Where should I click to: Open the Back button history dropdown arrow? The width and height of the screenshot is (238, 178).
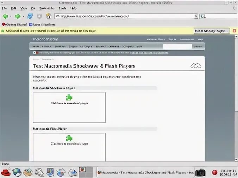point(11,16)
